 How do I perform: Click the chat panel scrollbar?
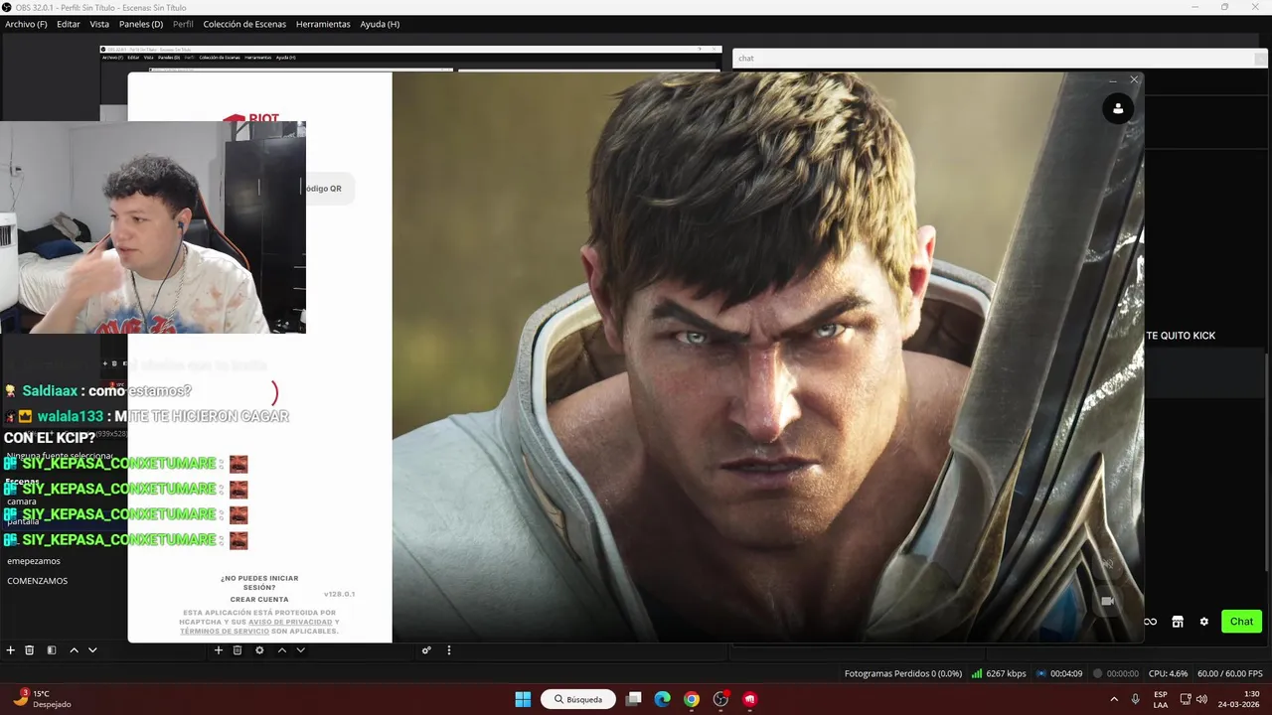[1267, 462]
